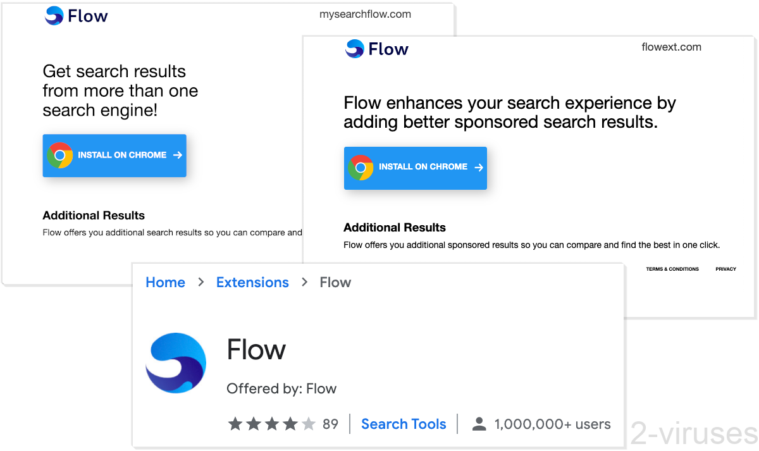Click the Offered by: Flow publisher name
The height and width of the screenshot is (451, 759).
[281, 388]
